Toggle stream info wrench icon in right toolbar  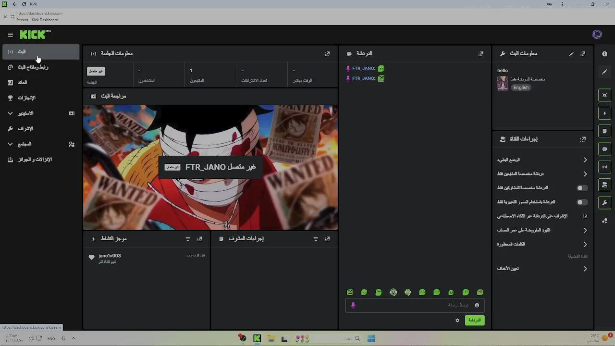pyautogui.click(x=605, y=203)
